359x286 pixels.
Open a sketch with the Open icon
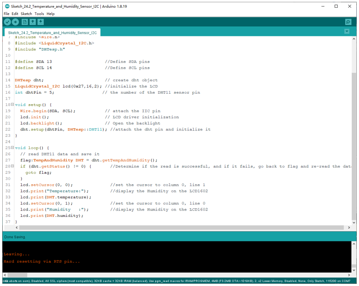point(32,22)
